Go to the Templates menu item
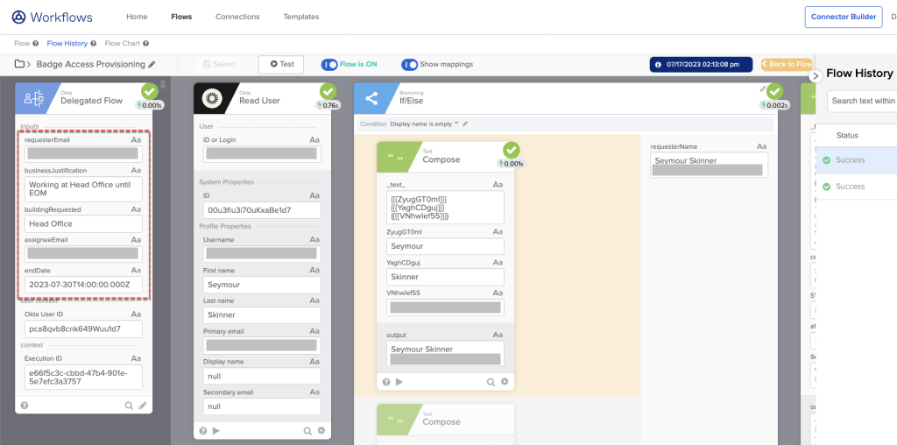 point(301,17)
